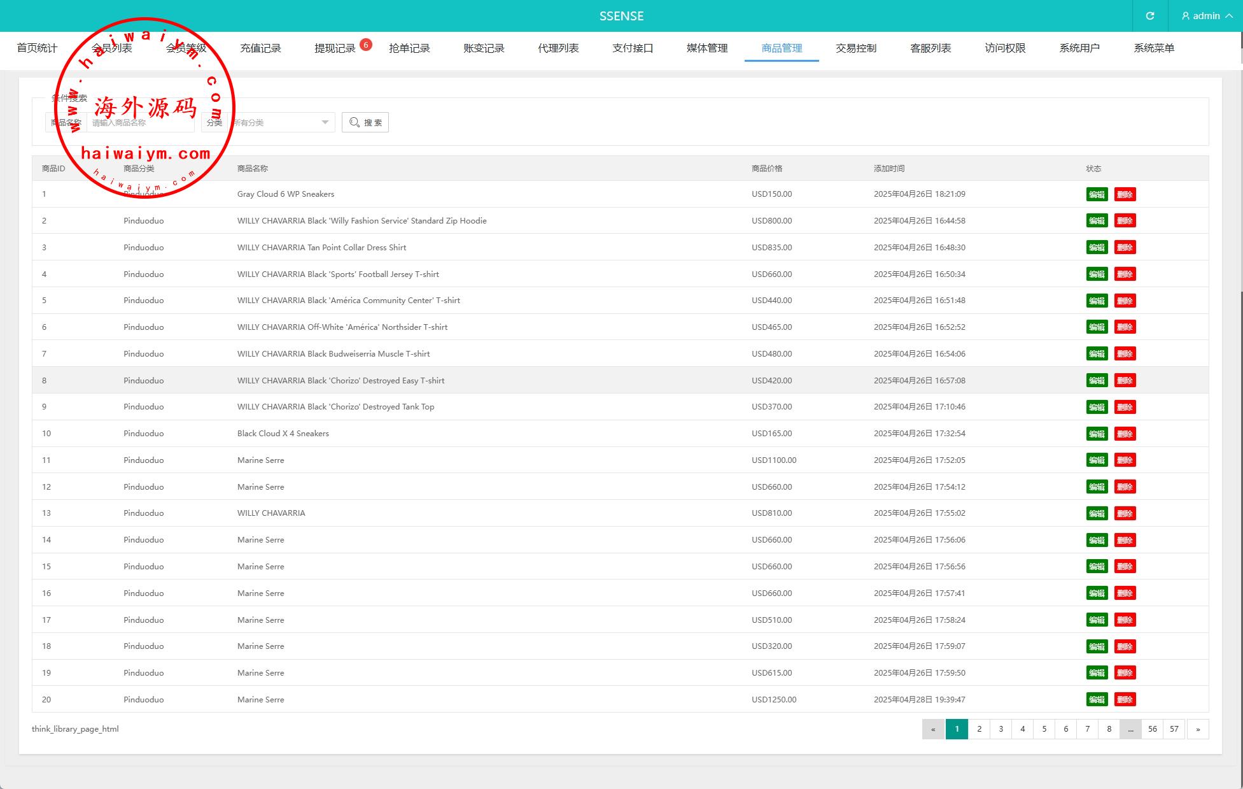
Task: Edit the Black Cloud X 4 Sneakers row
Action: (x=1097, y=434)
